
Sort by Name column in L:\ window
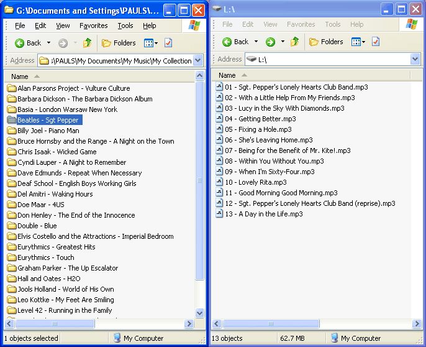[310, 75]
